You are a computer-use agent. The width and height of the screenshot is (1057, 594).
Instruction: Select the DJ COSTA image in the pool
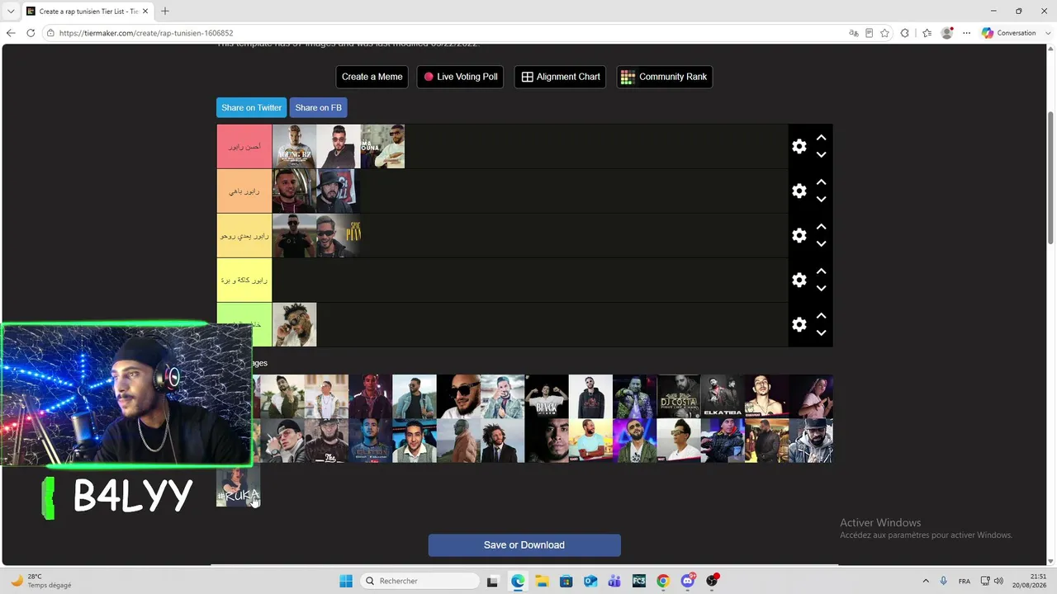click(679, 397)
